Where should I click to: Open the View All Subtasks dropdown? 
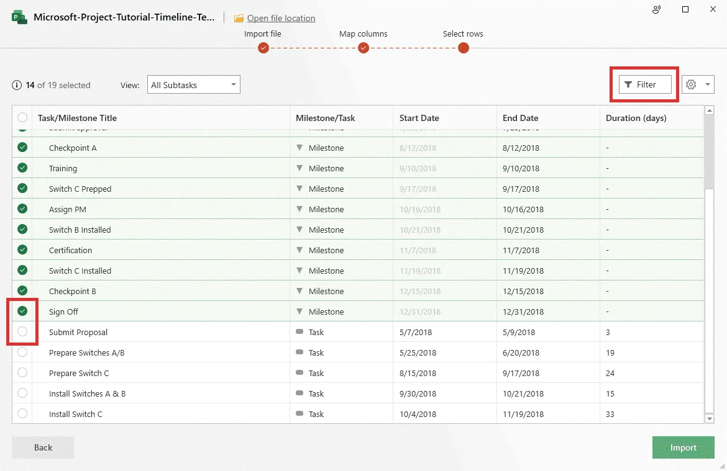(193, 85)
